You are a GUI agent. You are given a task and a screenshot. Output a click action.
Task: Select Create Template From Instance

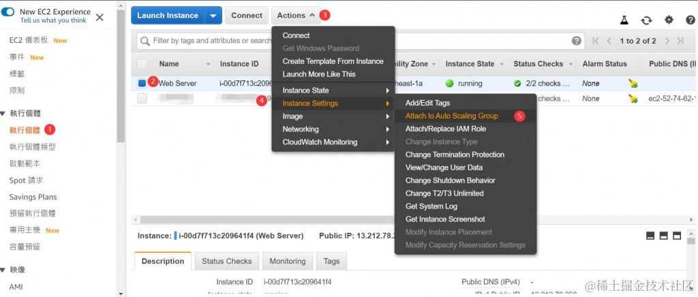333,61
